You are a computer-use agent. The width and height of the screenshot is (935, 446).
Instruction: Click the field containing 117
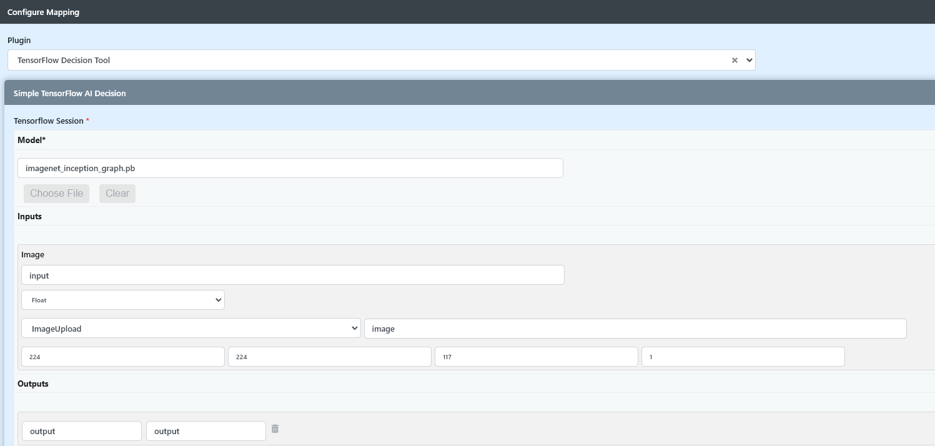point(536,357)
